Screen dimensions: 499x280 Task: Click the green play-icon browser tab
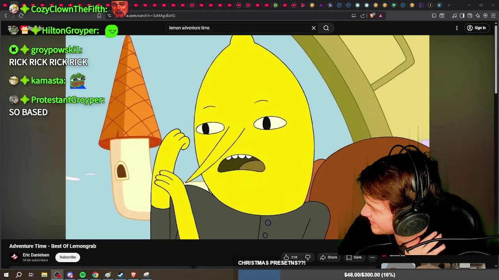pos(276,5)
